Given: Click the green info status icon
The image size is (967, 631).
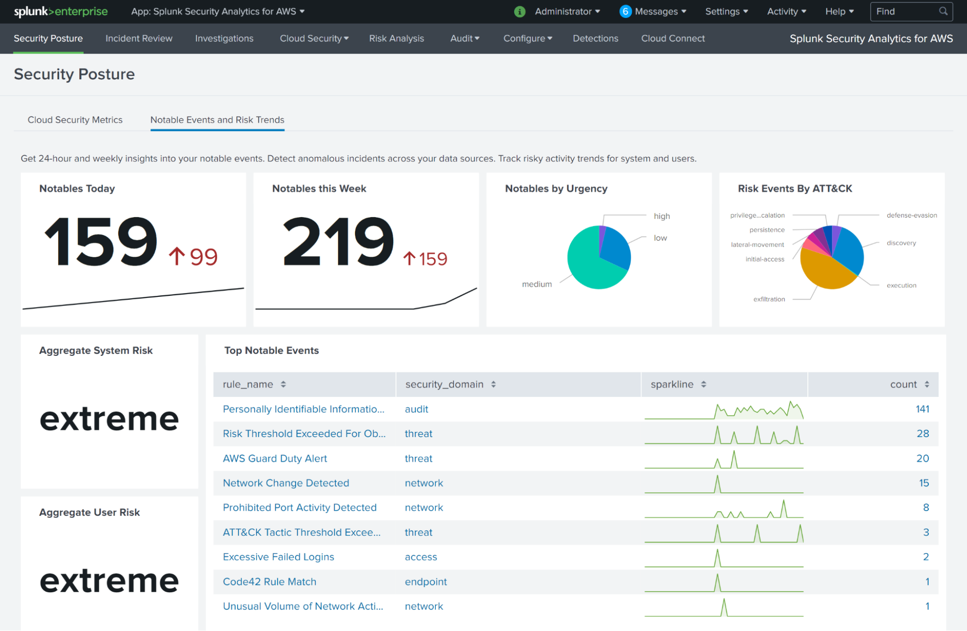Looking at the screenshot, I should click(520, 12).
